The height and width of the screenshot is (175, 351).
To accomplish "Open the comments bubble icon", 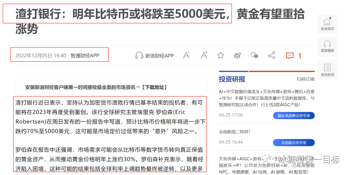I will (x=290, y=56).
